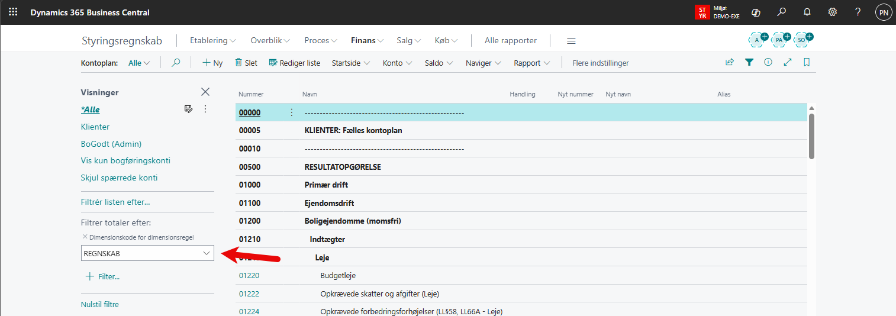Open the app launcher waffle icon

click(x=13, y=12)
